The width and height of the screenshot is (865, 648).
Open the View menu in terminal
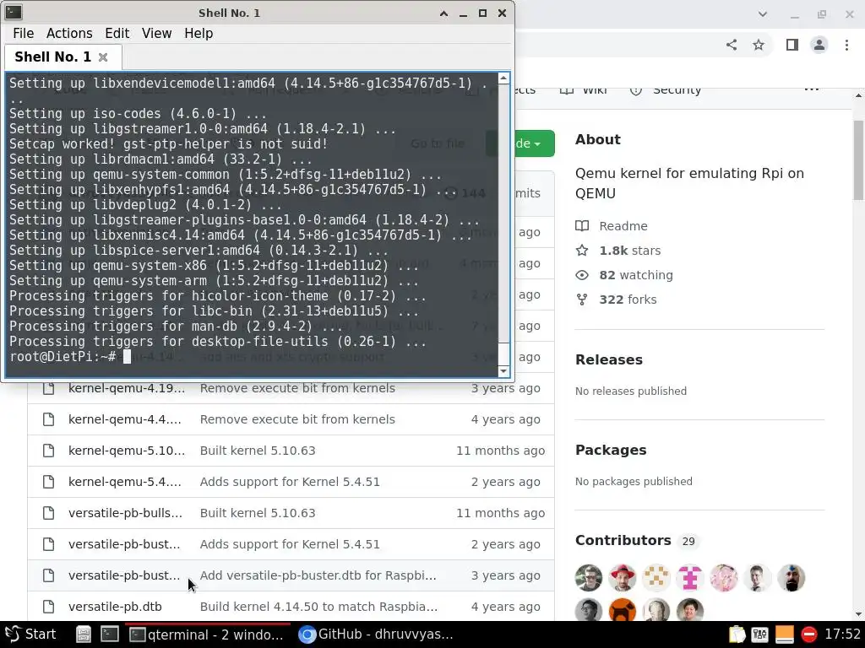coord(156,33)
